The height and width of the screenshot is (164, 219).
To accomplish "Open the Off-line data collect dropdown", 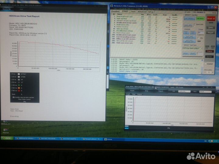I will [193, 48].
